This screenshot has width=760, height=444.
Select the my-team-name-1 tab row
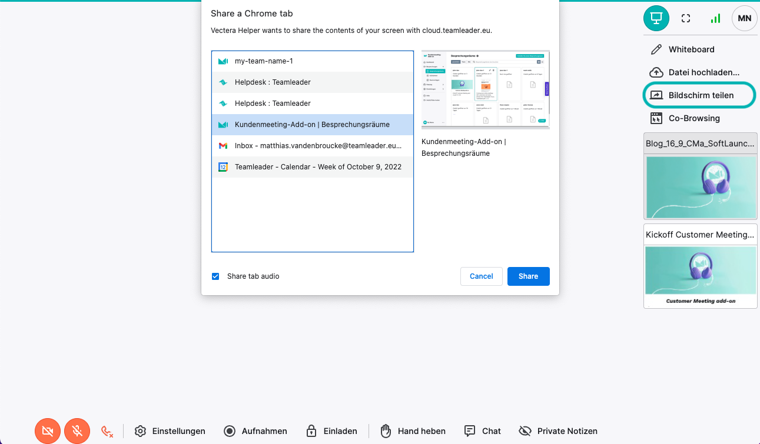(313, 61)
